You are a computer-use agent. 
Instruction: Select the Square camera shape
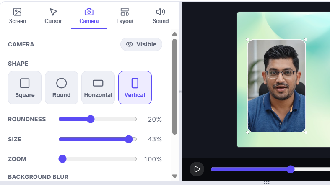(x=25, y=88)
